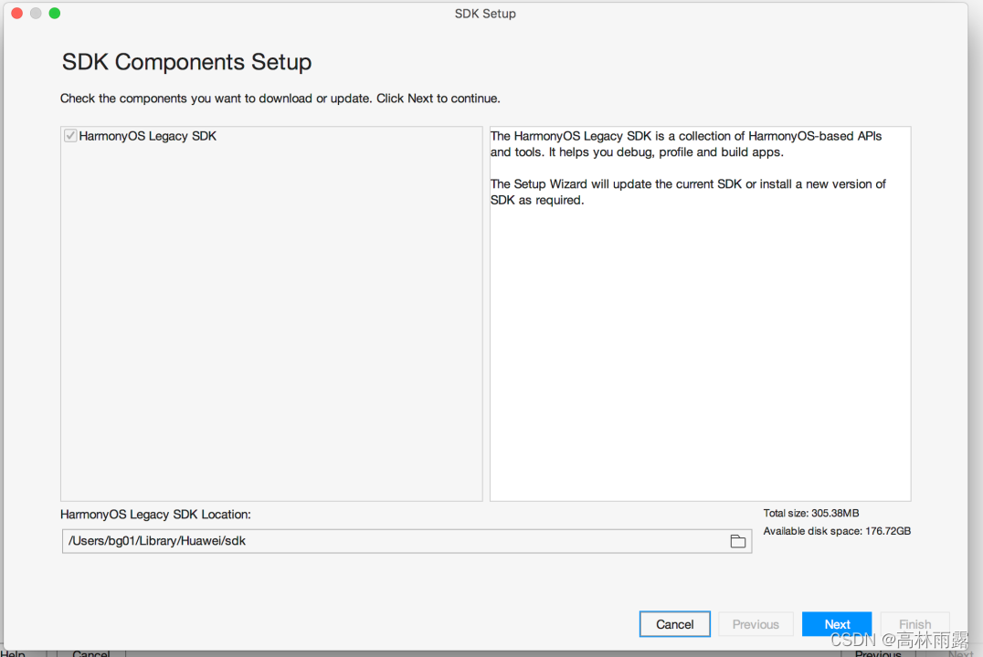Click Previous button in the background window
This screenshot has height=657, width=983.
coord(878,652)
